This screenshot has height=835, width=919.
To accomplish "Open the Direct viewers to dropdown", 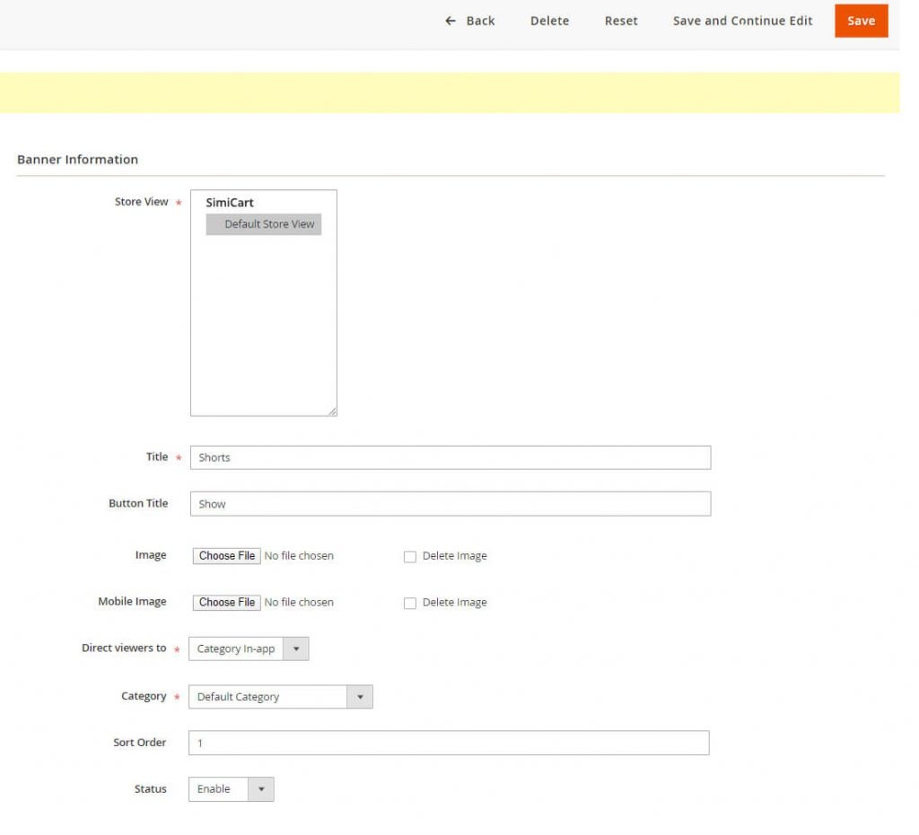I will 249,648.
